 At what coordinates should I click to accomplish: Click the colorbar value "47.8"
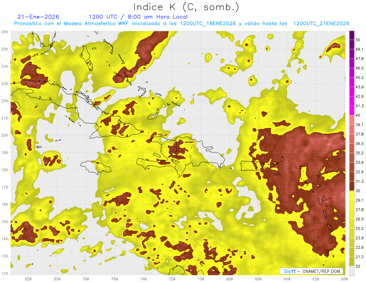[x=360, y=59]
